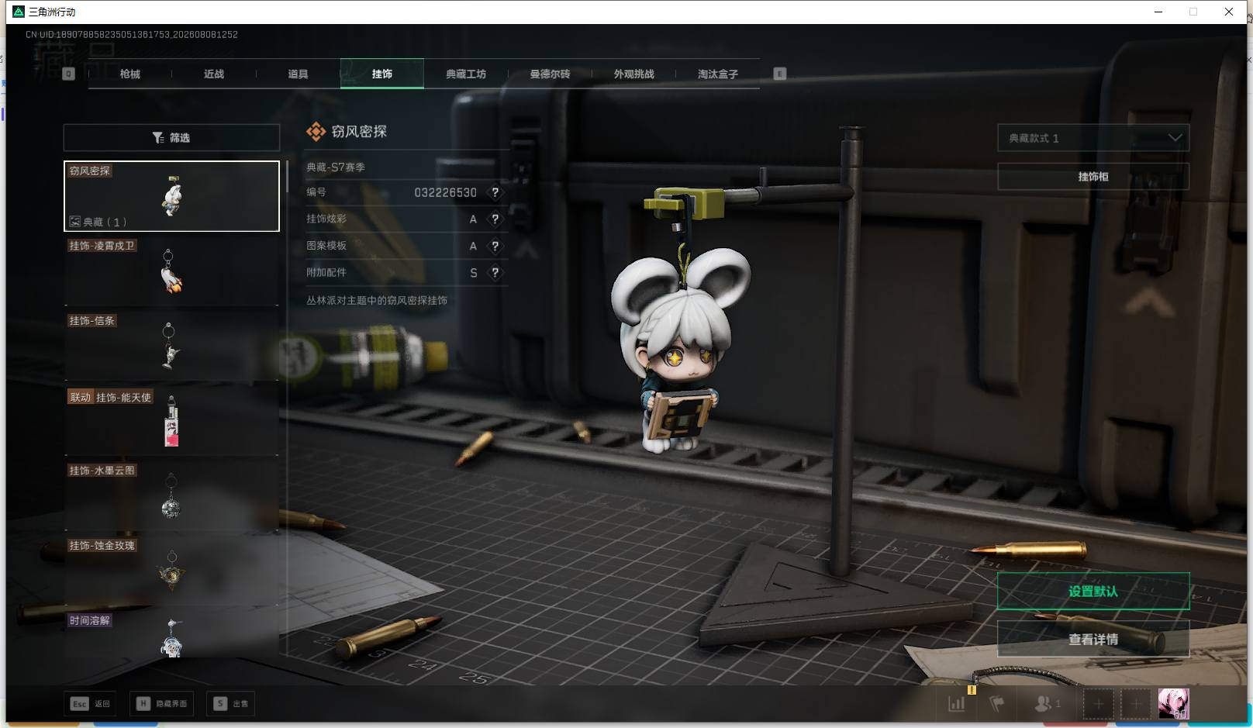Click the charm serial number 032226530
The width and height of the screenshot is (1253, 728).
445,192
